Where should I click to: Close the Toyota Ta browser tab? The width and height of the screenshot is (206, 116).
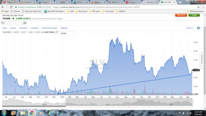(52, 2)
